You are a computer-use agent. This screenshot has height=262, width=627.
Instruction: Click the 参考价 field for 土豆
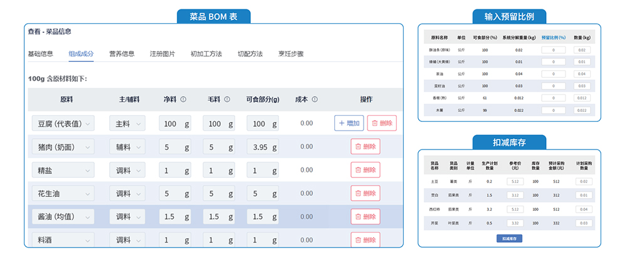click(514, 181)
